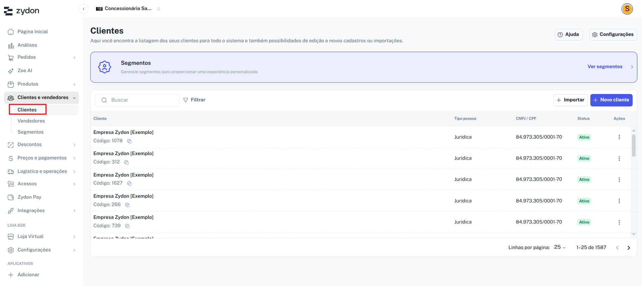Click the Acessos icon in sidebar

[11, 184]
